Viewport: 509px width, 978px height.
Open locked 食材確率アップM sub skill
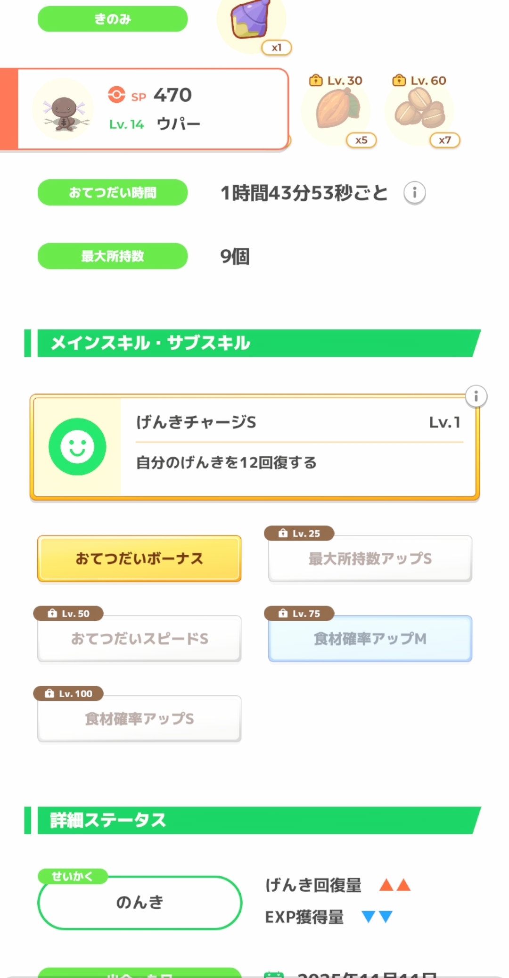point(370,639)
